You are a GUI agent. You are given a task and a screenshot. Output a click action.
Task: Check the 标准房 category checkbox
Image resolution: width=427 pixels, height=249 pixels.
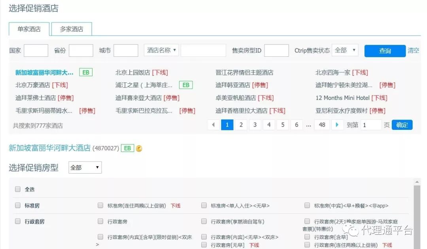tap(18, 205)
